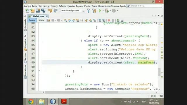Open the search options dropdown magnifier

coord(128,6)
